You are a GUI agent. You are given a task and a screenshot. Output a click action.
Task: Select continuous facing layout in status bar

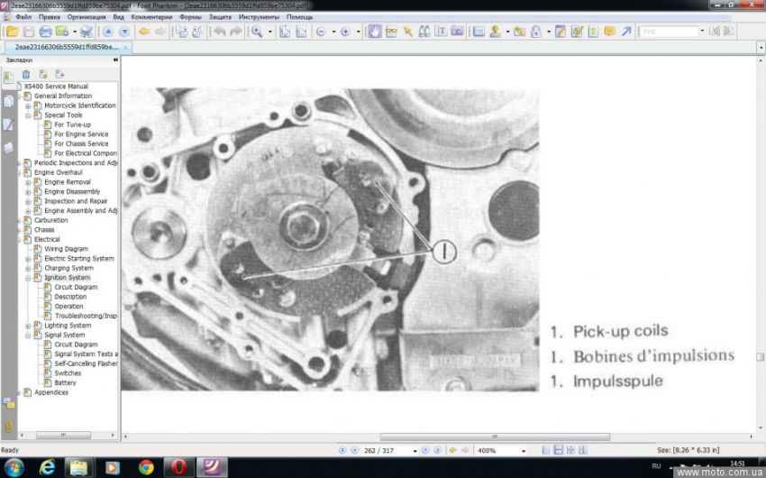570,451
